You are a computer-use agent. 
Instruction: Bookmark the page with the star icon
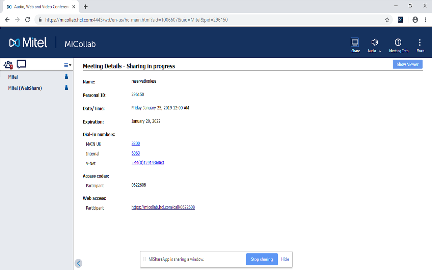[x=387, y=20]
